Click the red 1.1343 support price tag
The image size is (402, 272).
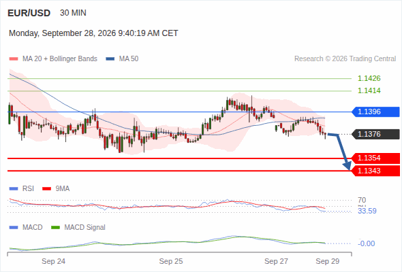pyautogui.click(x=375, y=171)
